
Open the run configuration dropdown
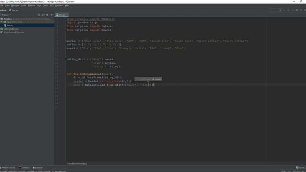coord(275,10)
